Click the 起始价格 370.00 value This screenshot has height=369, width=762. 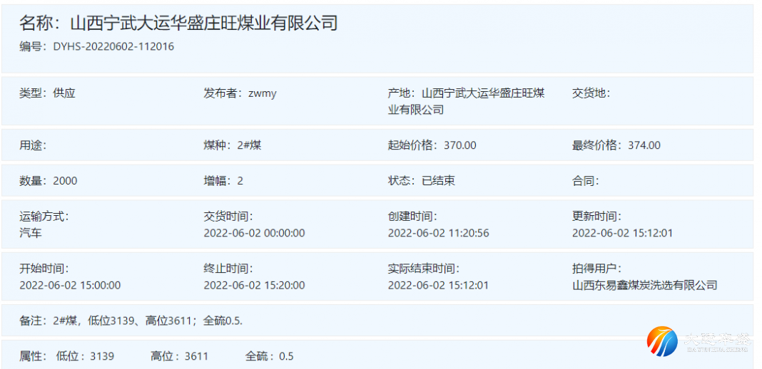click(459, 145)
